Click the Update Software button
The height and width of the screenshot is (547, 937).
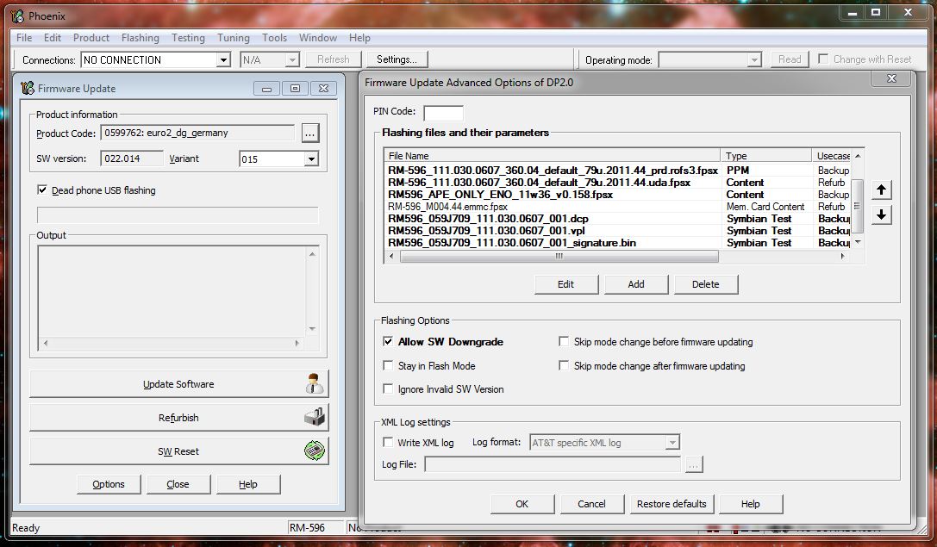pos(178,384)
